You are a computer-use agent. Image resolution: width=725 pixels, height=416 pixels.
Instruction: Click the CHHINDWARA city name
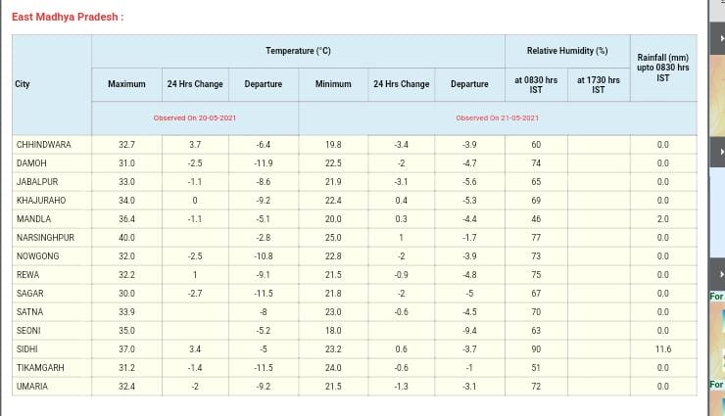click(x=44, y=145)
